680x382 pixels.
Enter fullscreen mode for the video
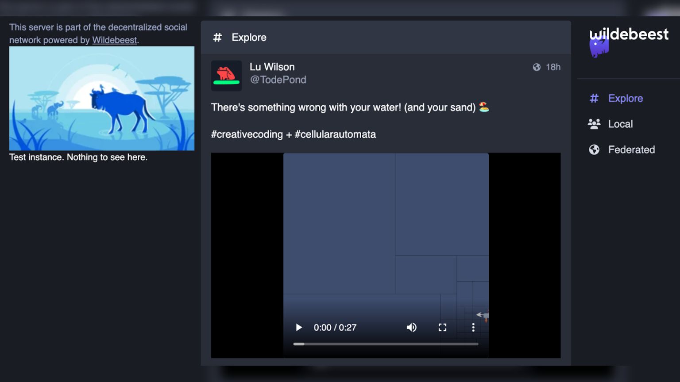click(442, 328)
